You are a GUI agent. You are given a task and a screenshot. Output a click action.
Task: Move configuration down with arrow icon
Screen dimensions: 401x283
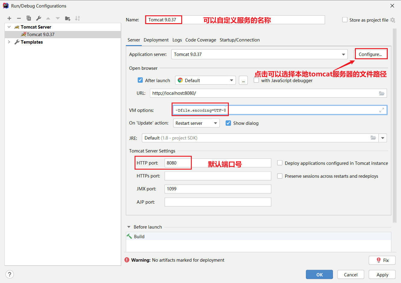coord(58,18)
